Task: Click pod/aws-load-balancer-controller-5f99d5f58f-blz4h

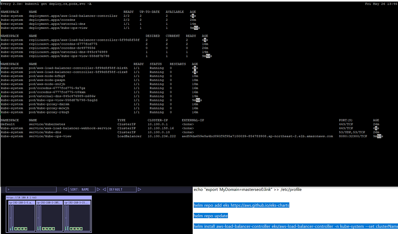Action: click(x=78, y=68)
